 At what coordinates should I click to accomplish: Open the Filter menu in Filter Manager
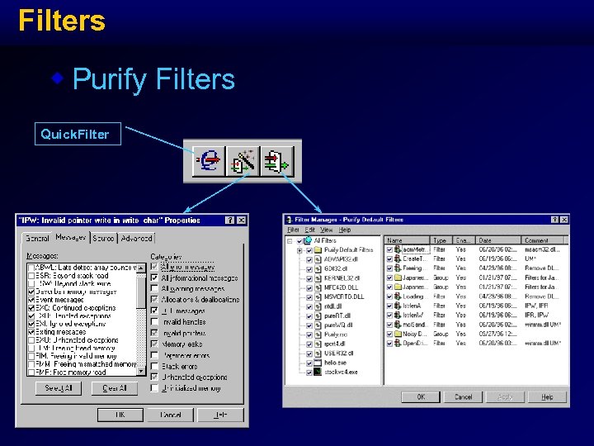pyautogui.click(x=293, y=230)
